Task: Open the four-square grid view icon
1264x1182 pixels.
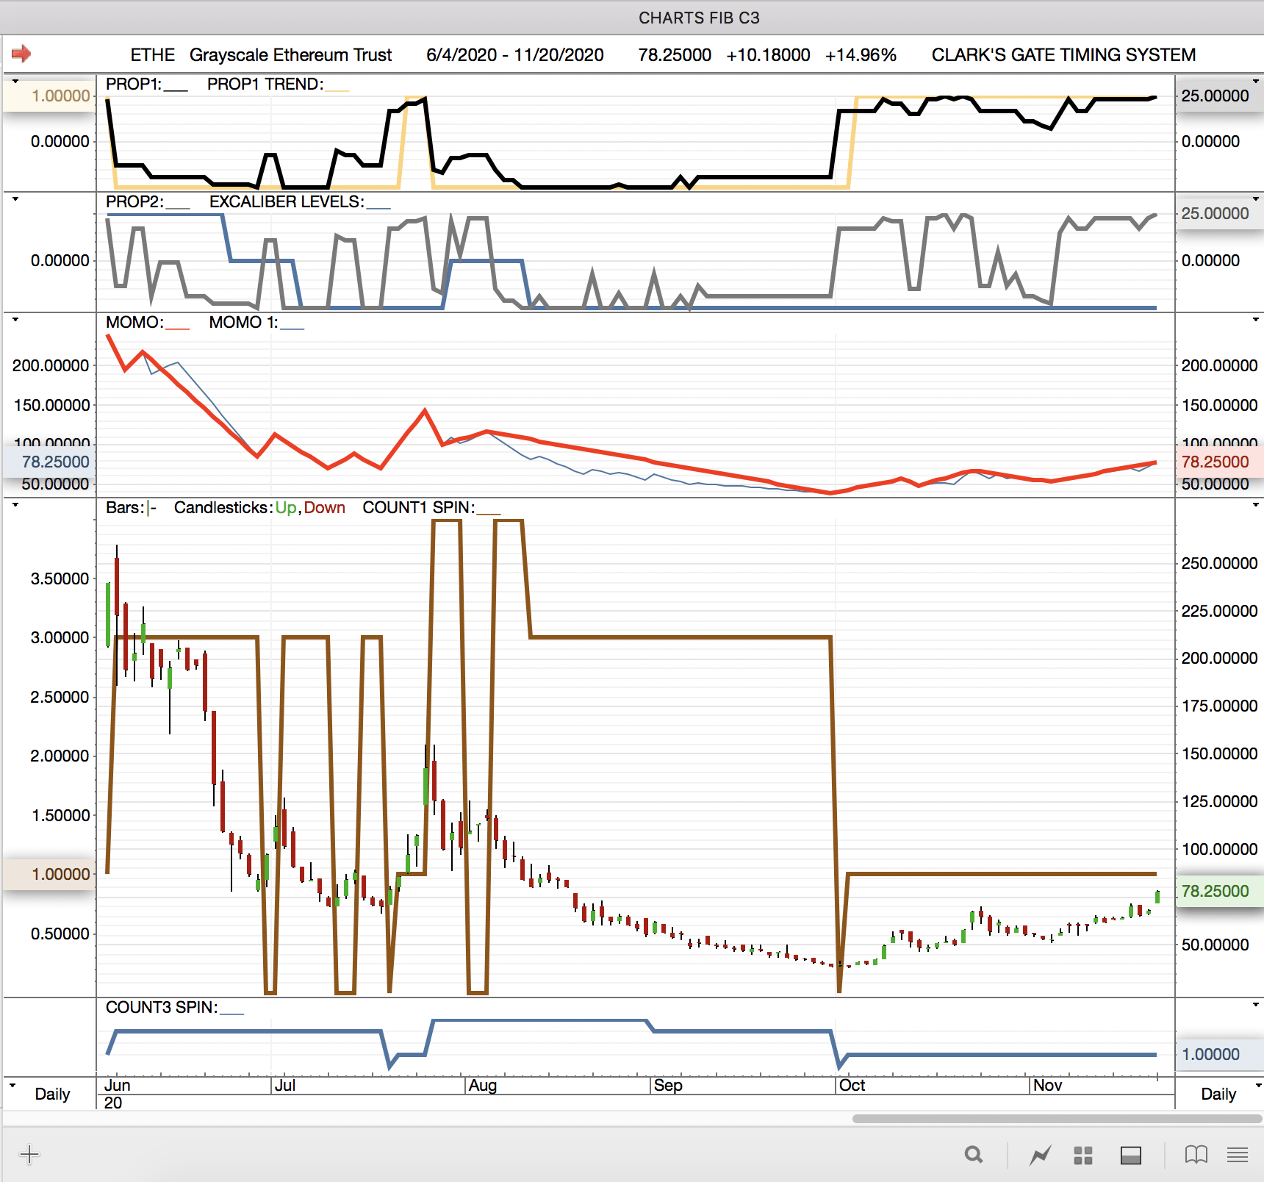Action: (x=1083, y=1156)
